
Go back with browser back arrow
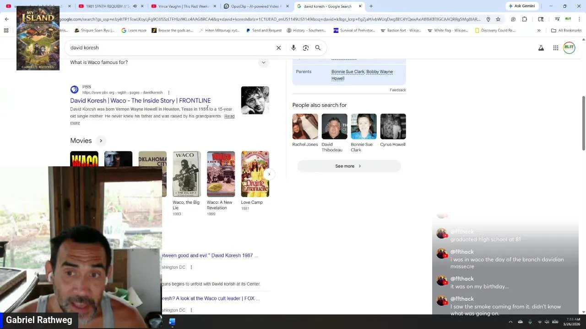pos(6,19)
